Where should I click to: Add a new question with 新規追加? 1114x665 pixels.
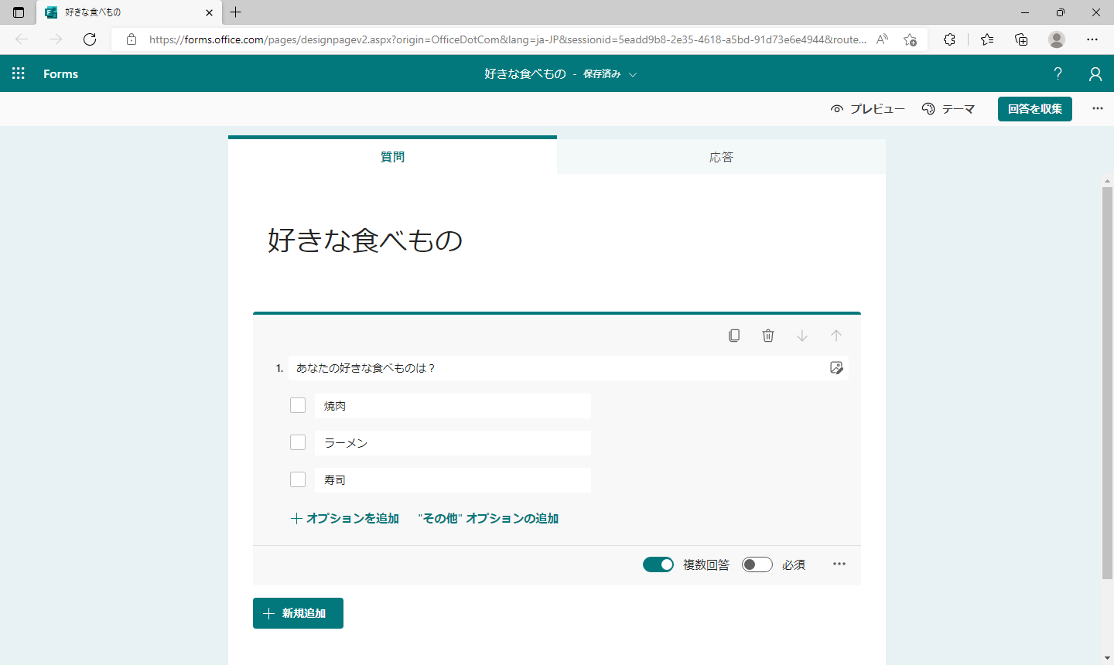click(298, 613)
